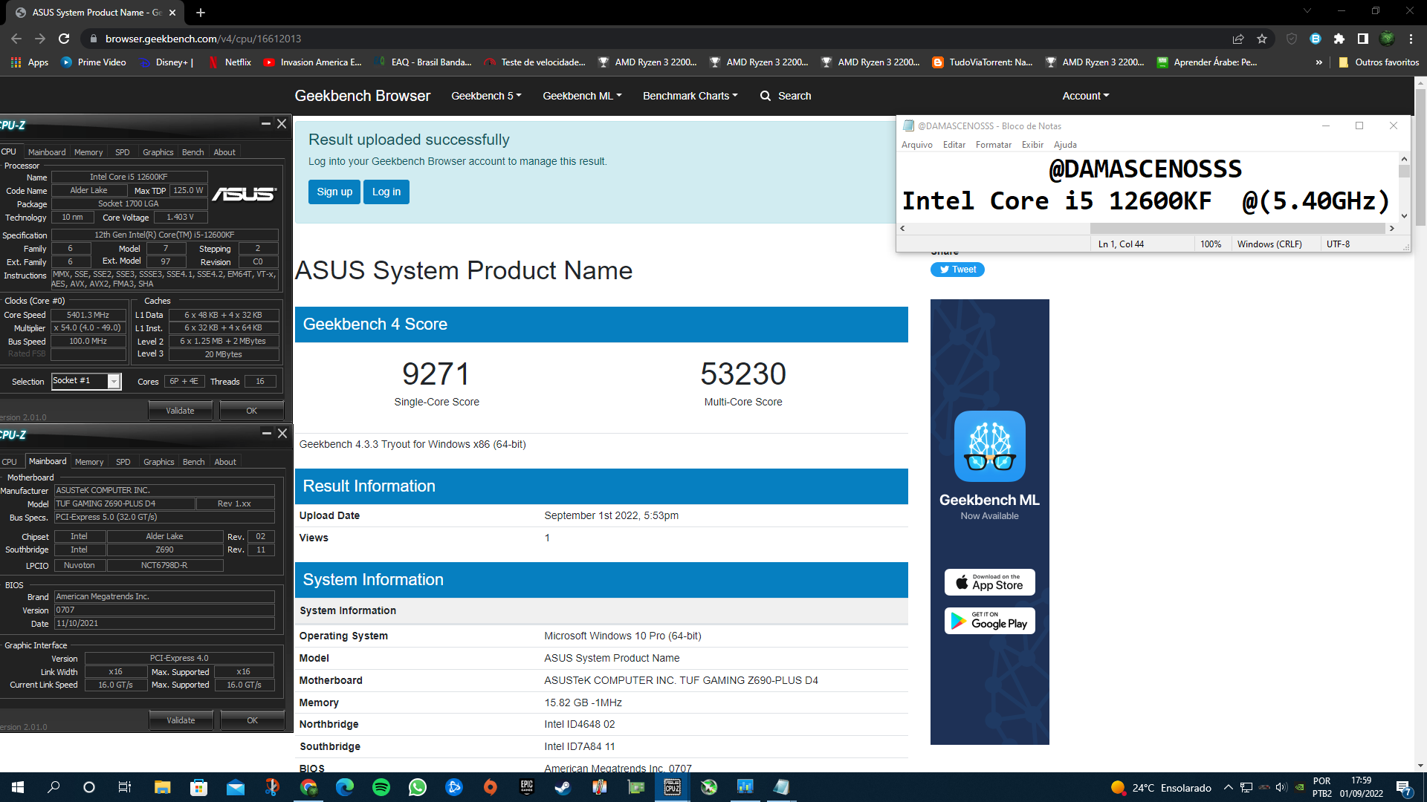Expand Geekbench 5 dropdown menu
The image size is (1427, 802).
click(x=486, y=96)
